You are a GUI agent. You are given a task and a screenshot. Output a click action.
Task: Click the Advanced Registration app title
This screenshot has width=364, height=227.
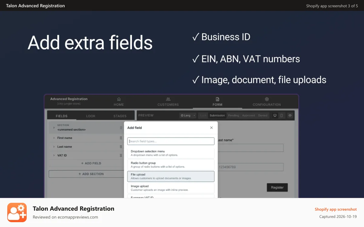69,99
